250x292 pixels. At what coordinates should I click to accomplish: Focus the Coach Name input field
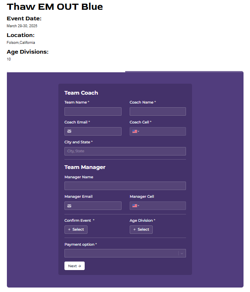coord(158,112)
